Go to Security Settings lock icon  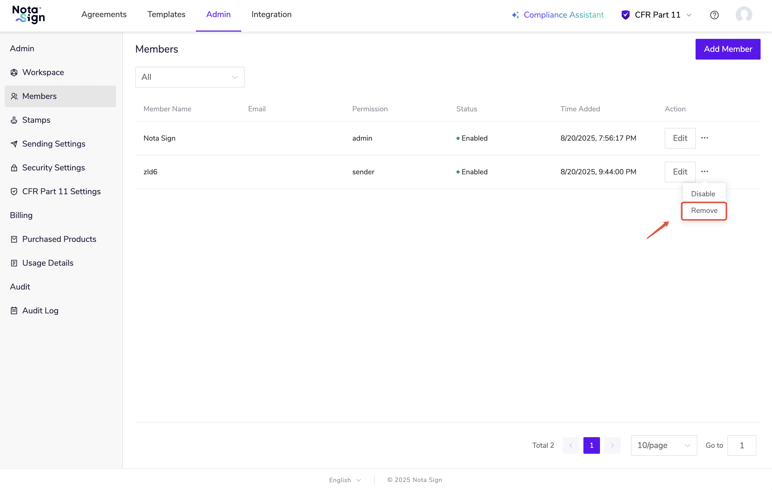[x=14, y=168]
